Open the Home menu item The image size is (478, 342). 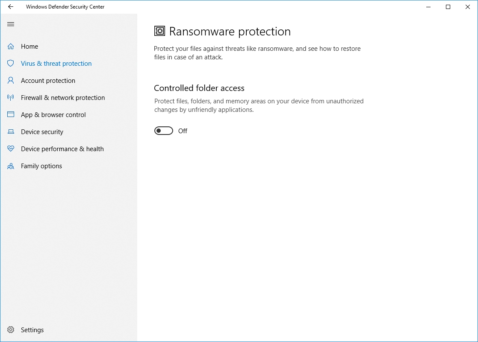[30, 47]
